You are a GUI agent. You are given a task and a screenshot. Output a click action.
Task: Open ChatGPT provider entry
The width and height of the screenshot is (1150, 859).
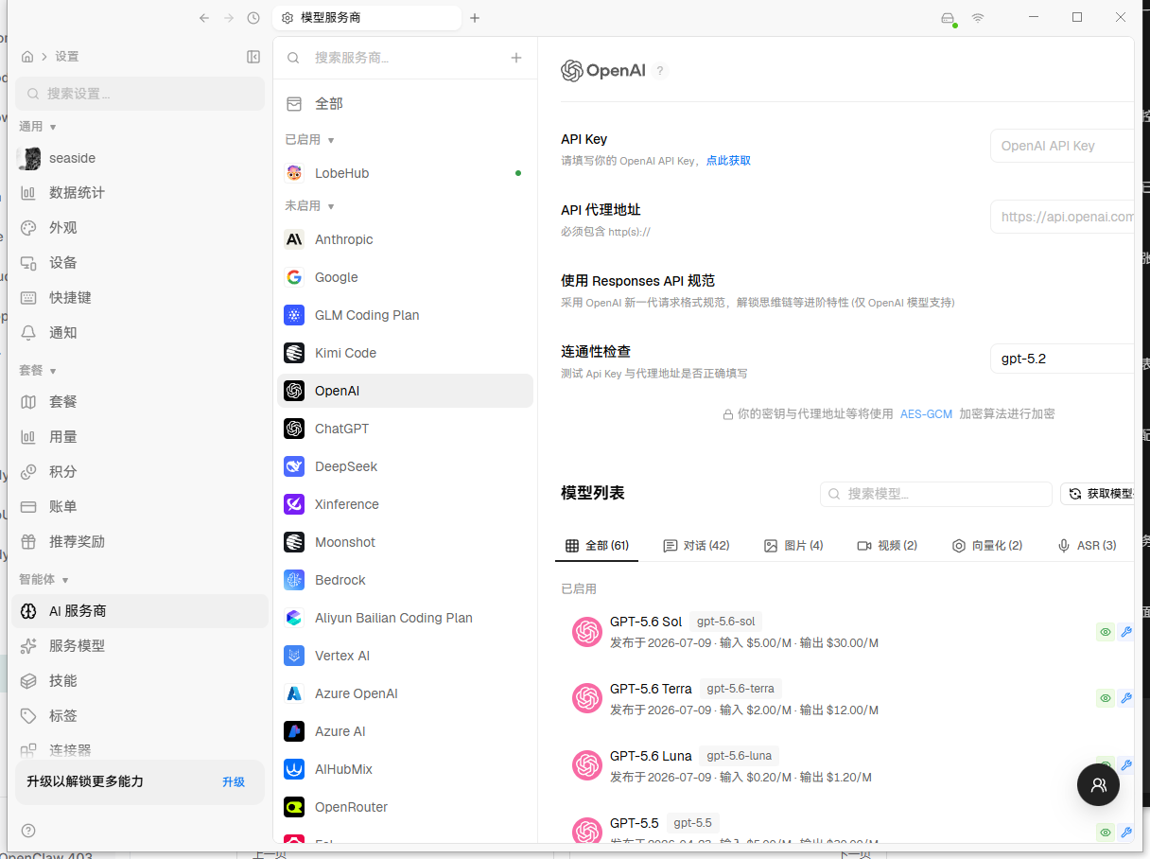click(405, 429)
